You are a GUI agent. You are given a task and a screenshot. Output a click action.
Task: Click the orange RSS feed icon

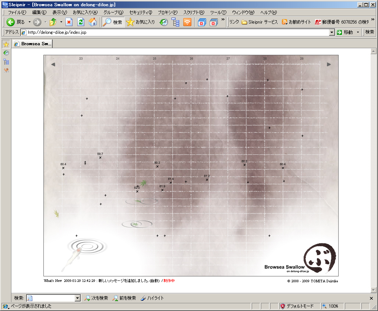(x=187, y=22)
